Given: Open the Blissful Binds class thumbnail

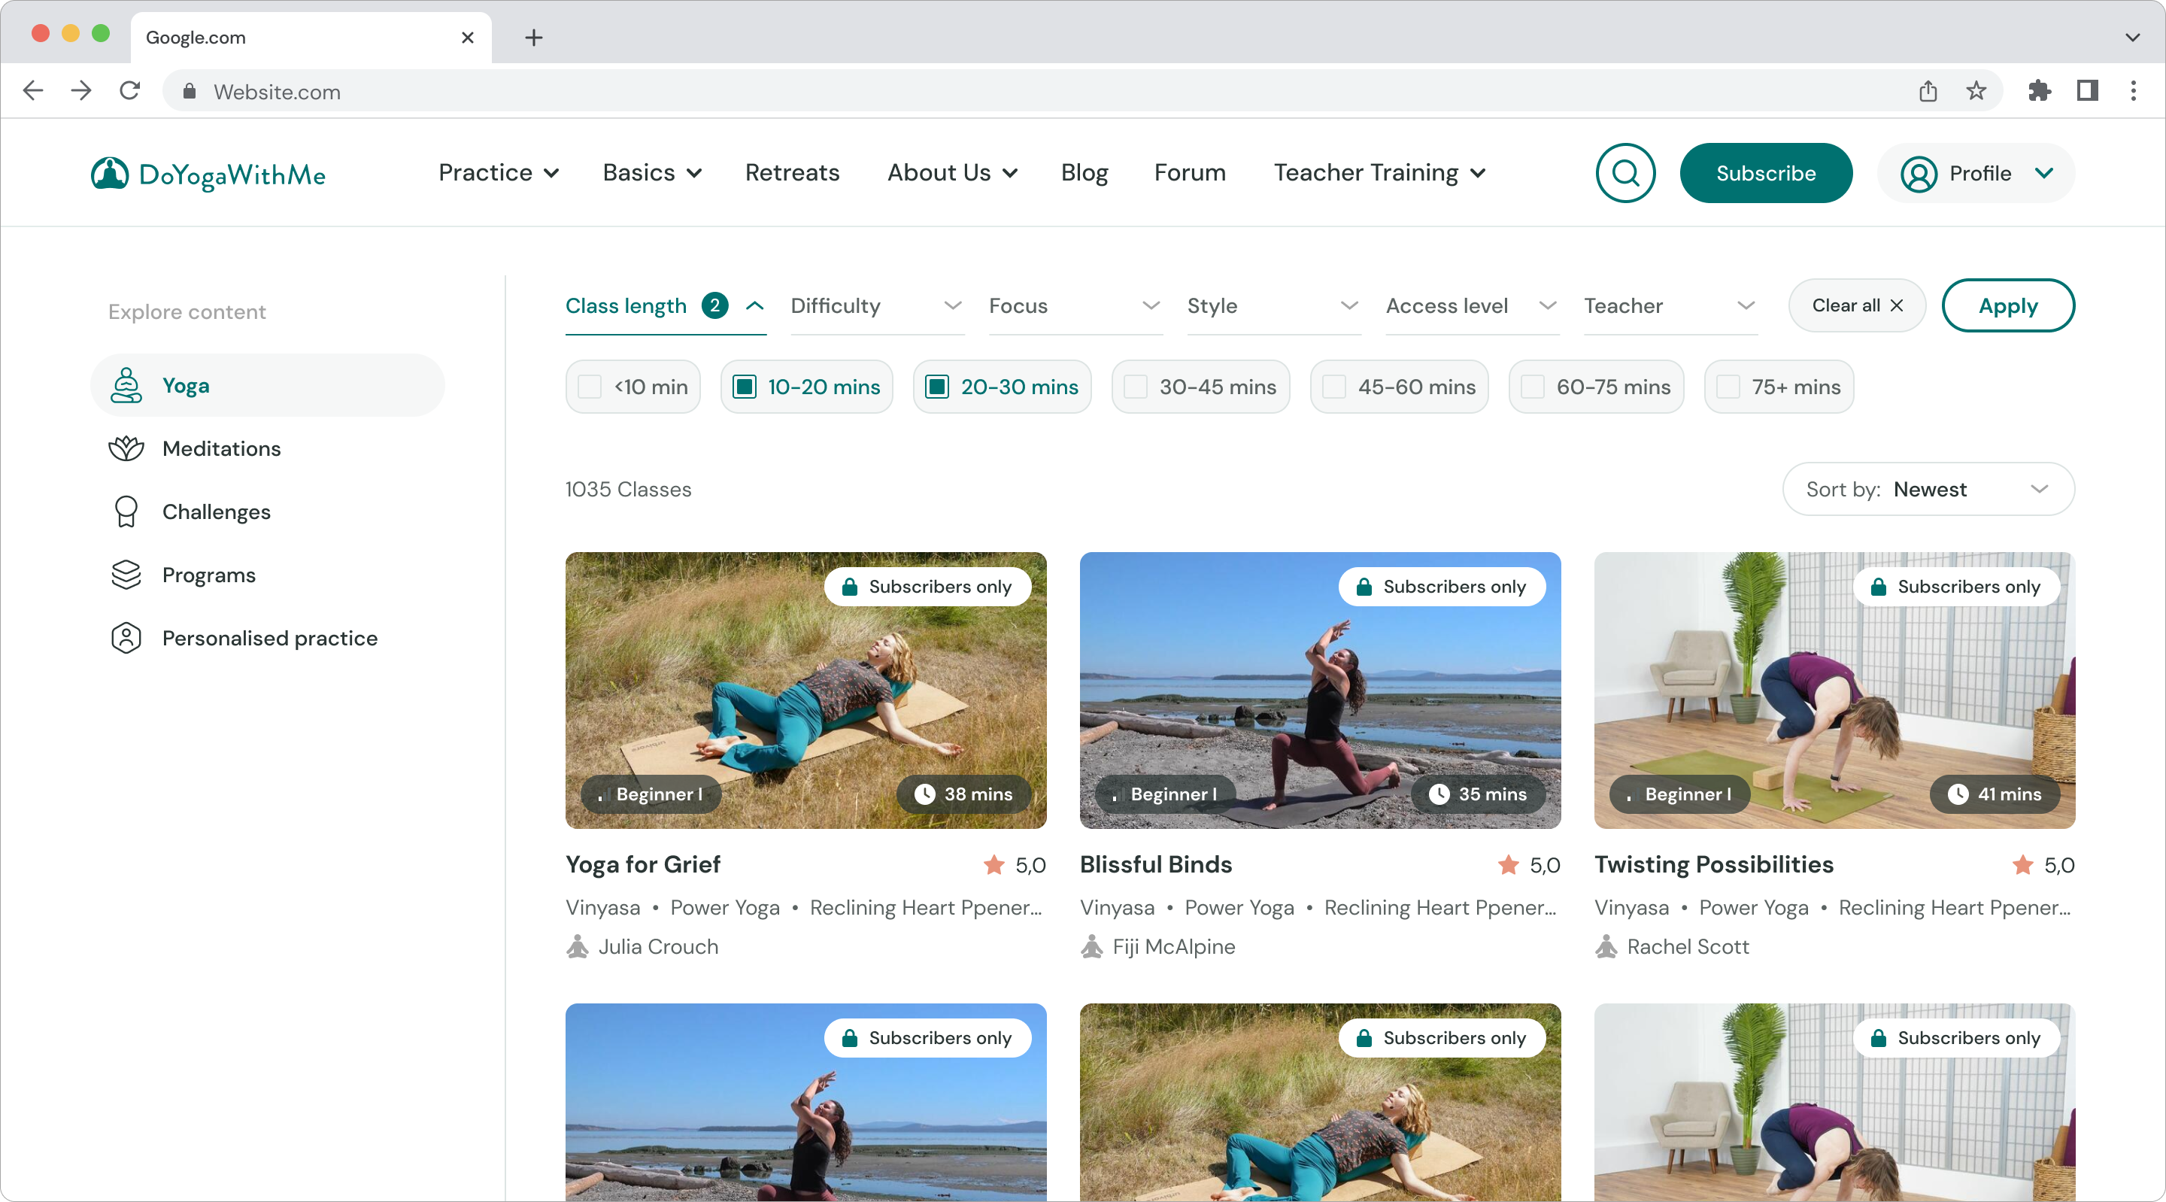Looking at the screenshot, I should click(x=1319, y=690).
